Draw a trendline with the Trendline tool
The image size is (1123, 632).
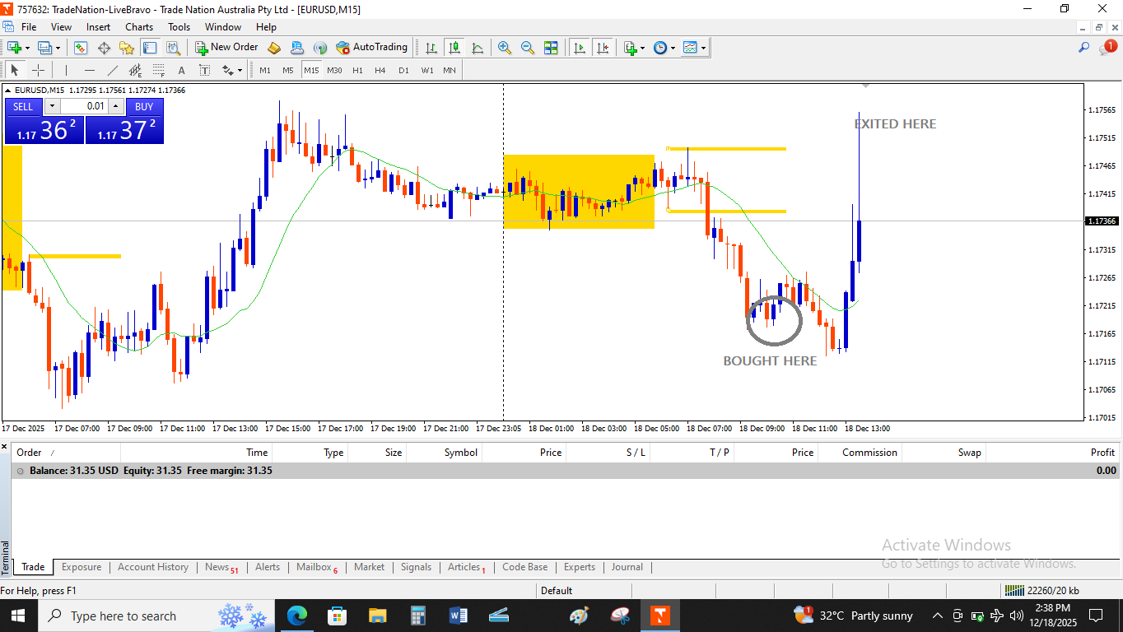pyautogui.click(x=113, y=70)
